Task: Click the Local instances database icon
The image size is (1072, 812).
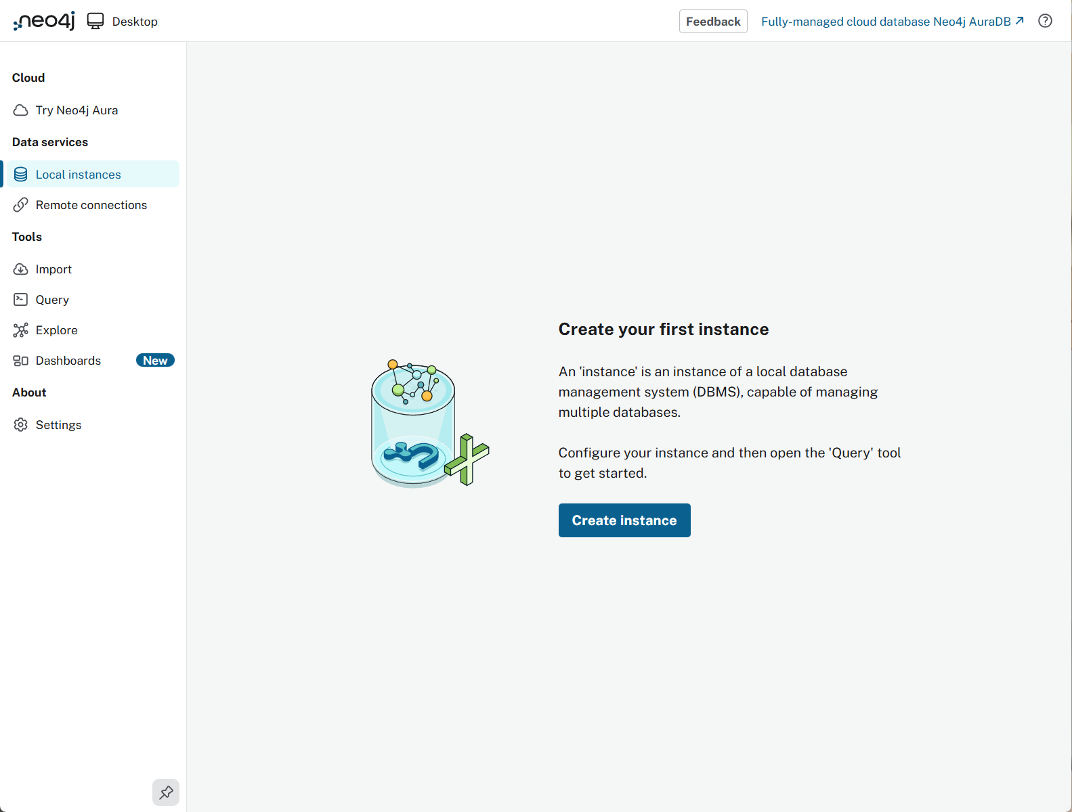Action: click(21, 175)
